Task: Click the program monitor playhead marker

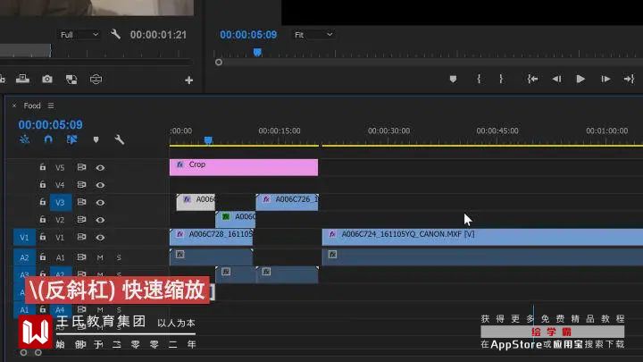Action: (257, 52)
